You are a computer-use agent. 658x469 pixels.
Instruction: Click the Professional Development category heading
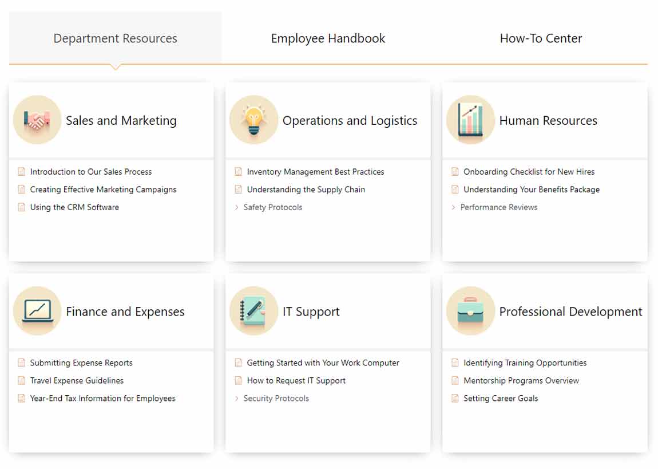tap(570, 312)
